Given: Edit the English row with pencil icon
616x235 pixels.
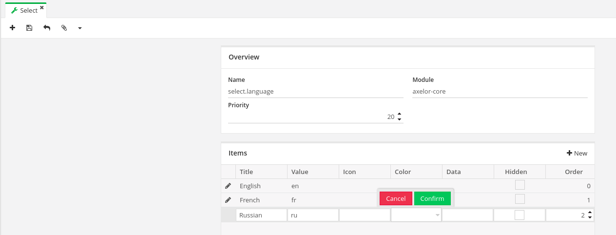Looking at the screenshot, I should coord(228,186).
